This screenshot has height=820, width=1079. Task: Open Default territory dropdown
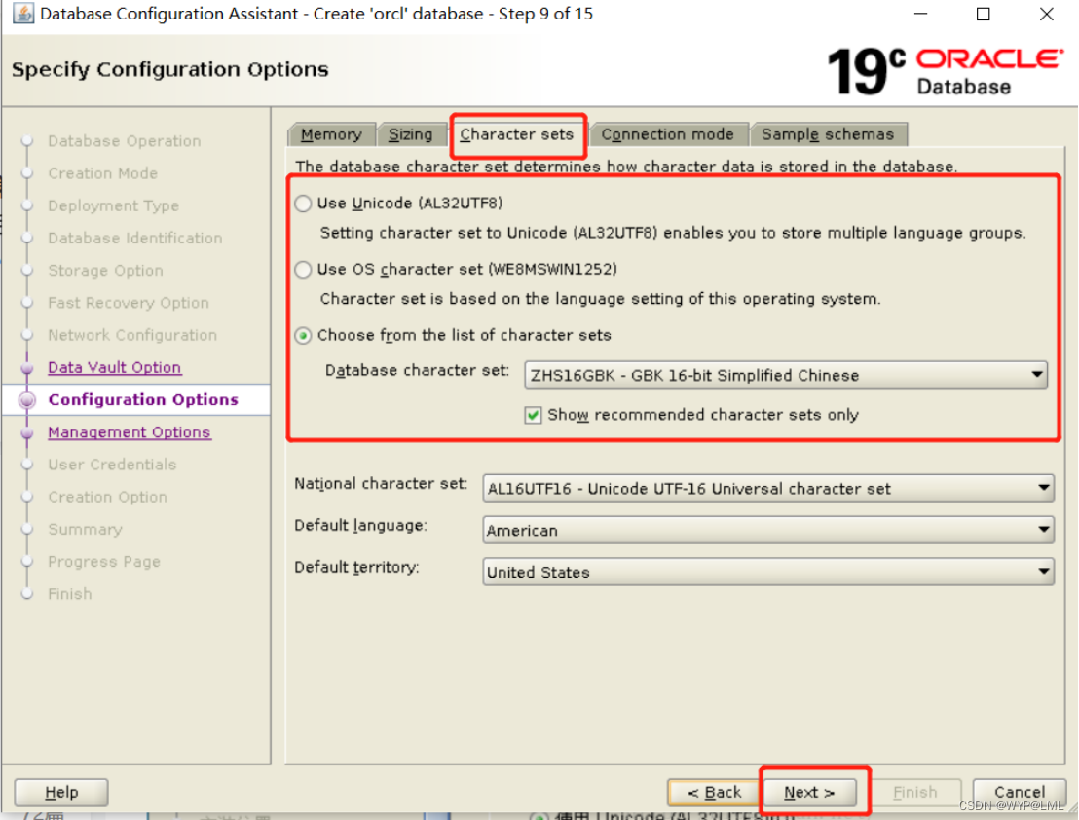click(x=768, y=572)
